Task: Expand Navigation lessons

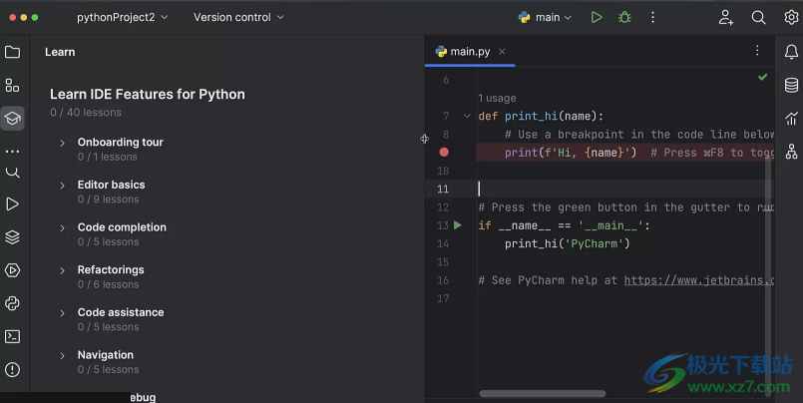Action: click(63, 355)
